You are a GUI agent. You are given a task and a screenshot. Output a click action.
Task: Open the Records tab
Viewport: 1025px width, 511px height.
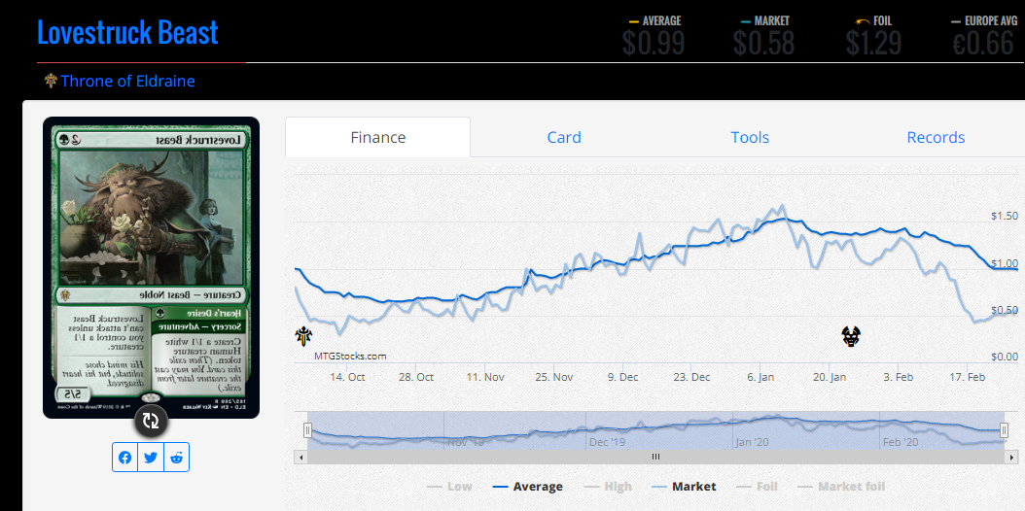[936, 137]
